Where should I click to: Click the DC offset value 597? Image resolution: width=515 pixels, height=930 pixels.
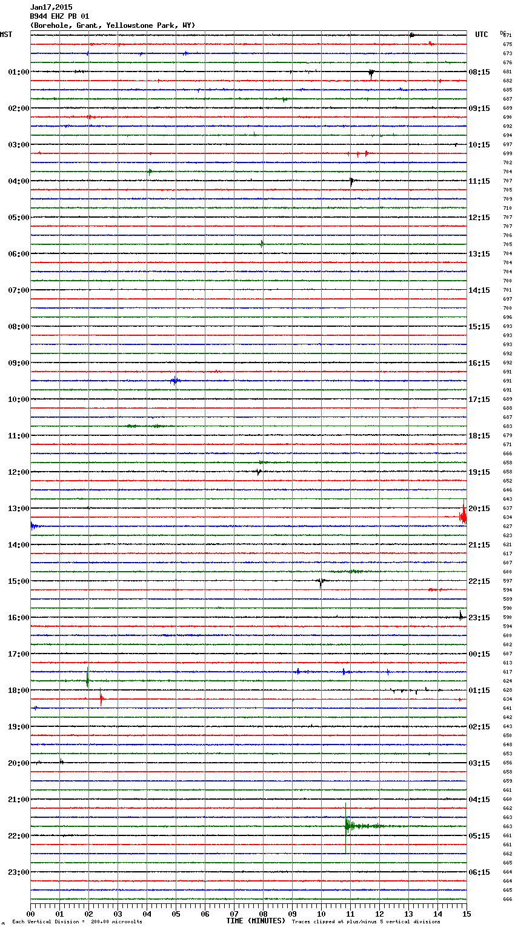[508, 581]
